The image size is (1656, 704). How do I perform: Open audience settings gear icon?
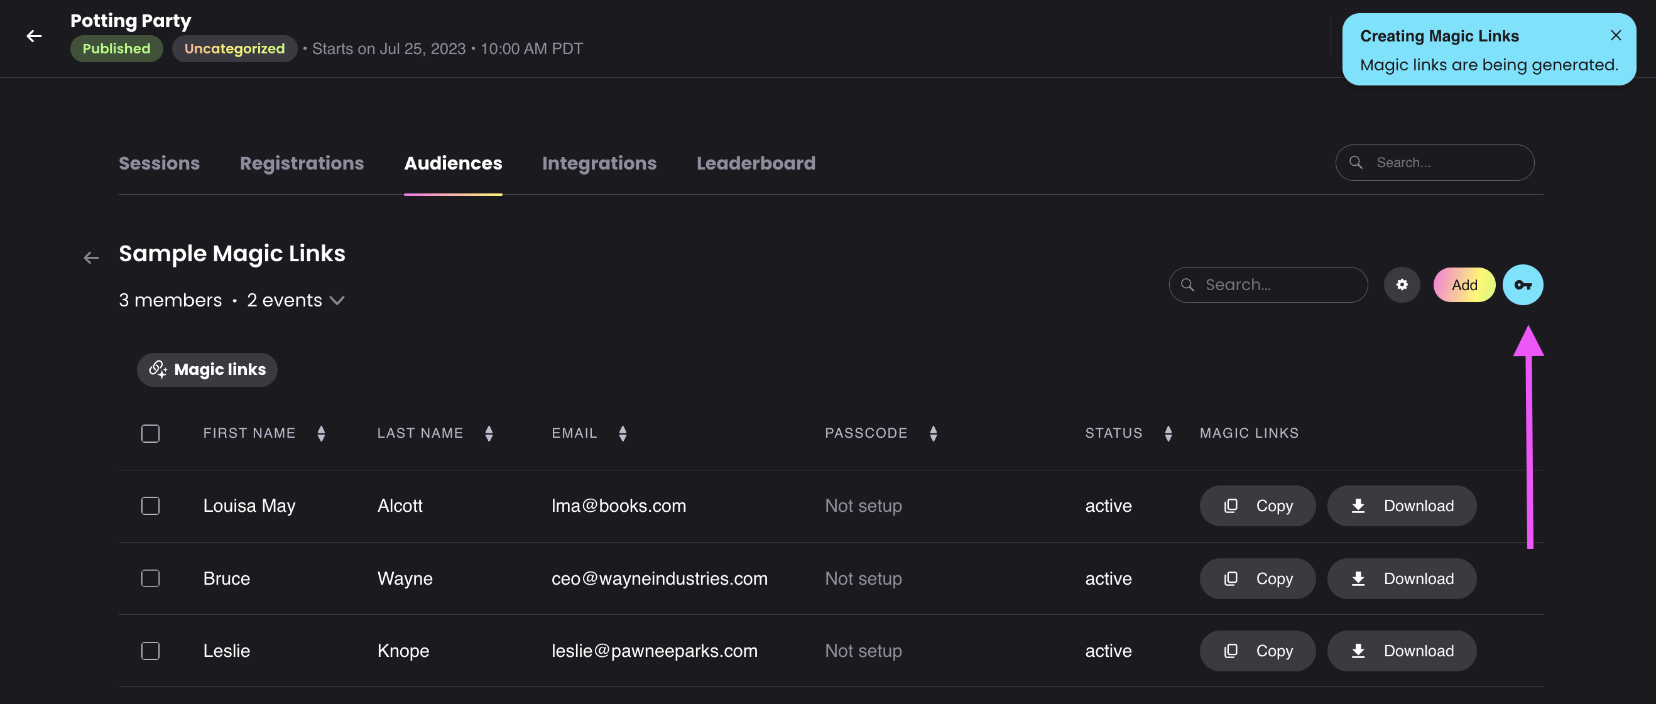(x=1402, y=285)
